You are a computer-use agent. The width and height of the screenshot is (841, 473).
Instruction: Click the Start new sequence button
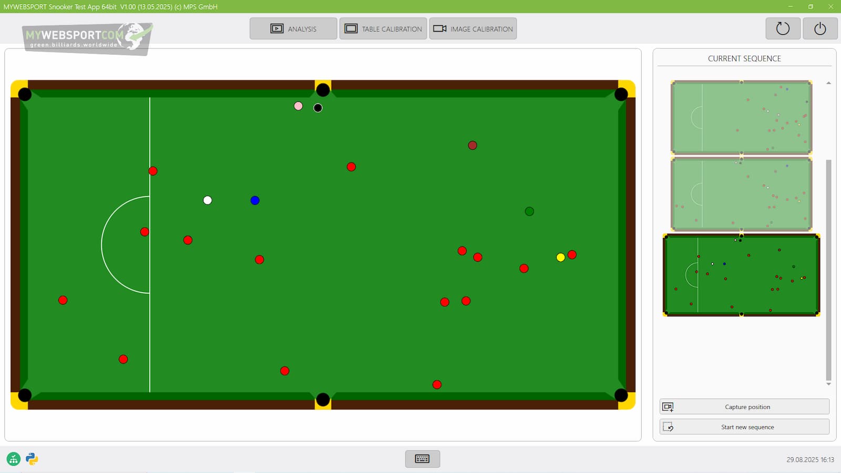pos(747,427)
